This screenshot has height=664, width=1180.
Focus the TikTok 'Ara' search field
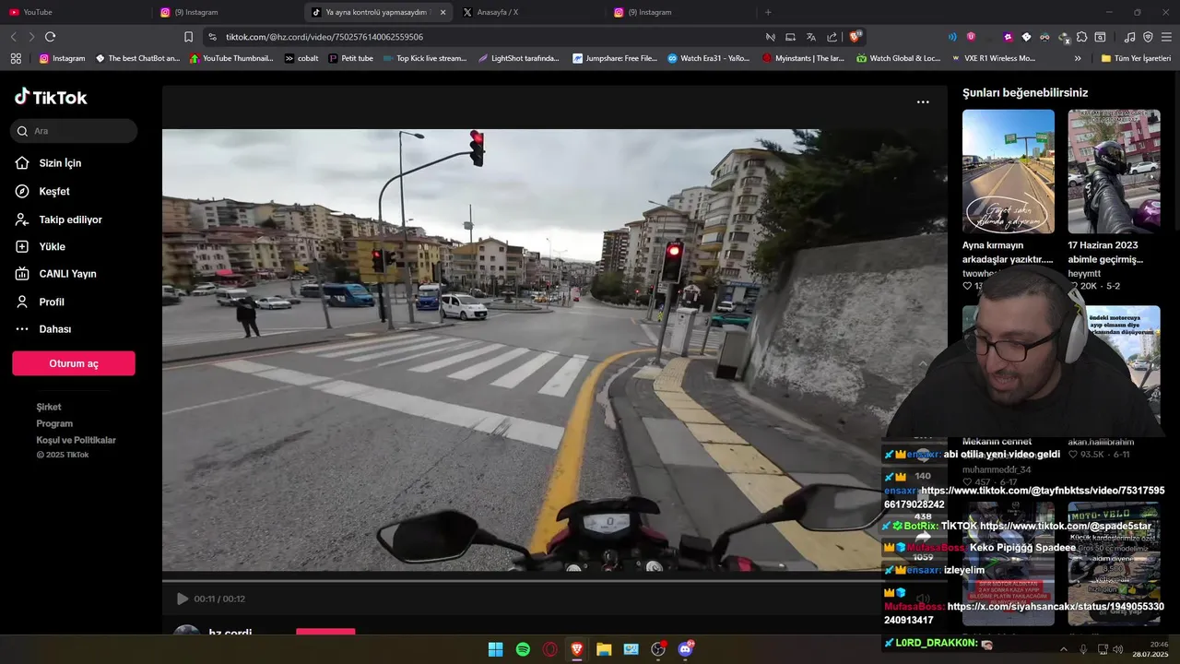[75, 131]
